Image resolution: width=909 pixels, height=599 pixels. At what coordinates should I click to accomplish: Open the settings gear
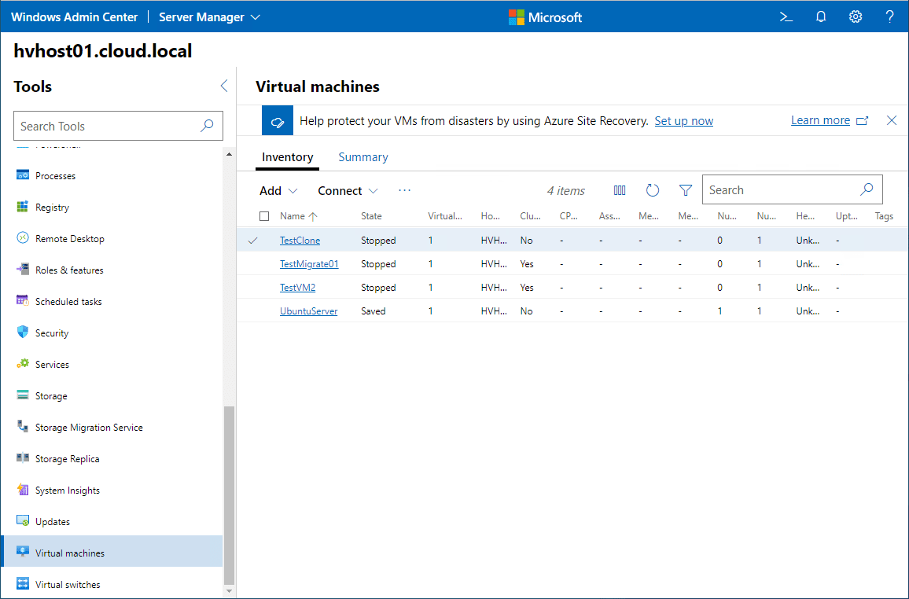pos(856,17)
